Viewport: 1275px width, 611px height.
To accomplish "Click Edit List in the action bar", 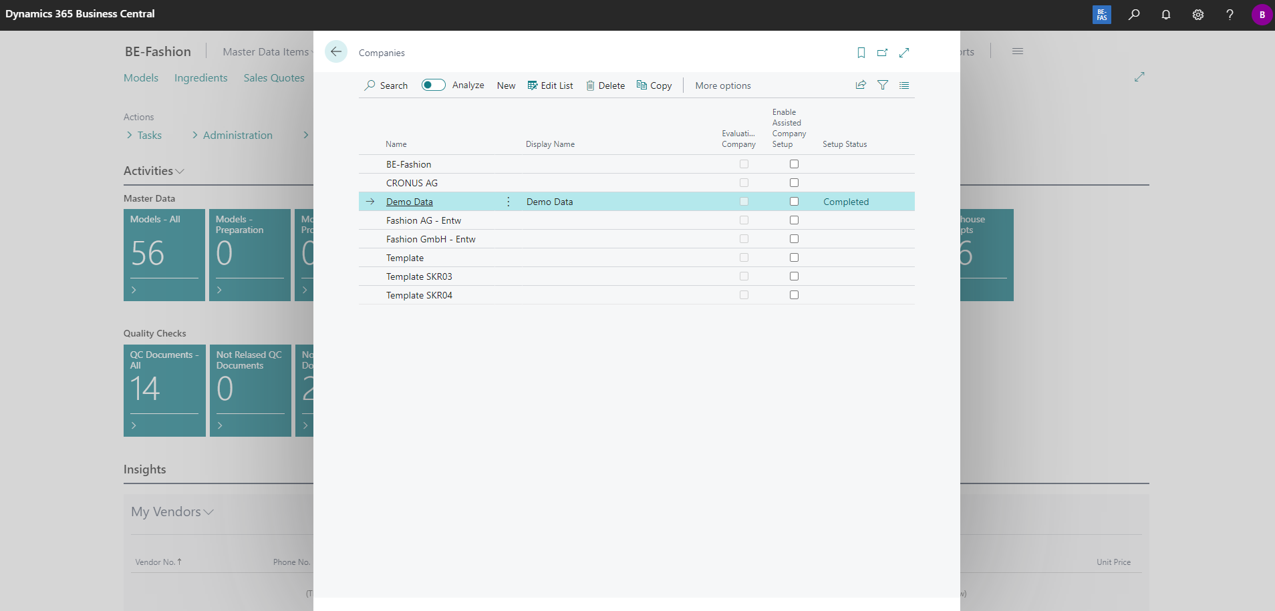I will point(550,85).
